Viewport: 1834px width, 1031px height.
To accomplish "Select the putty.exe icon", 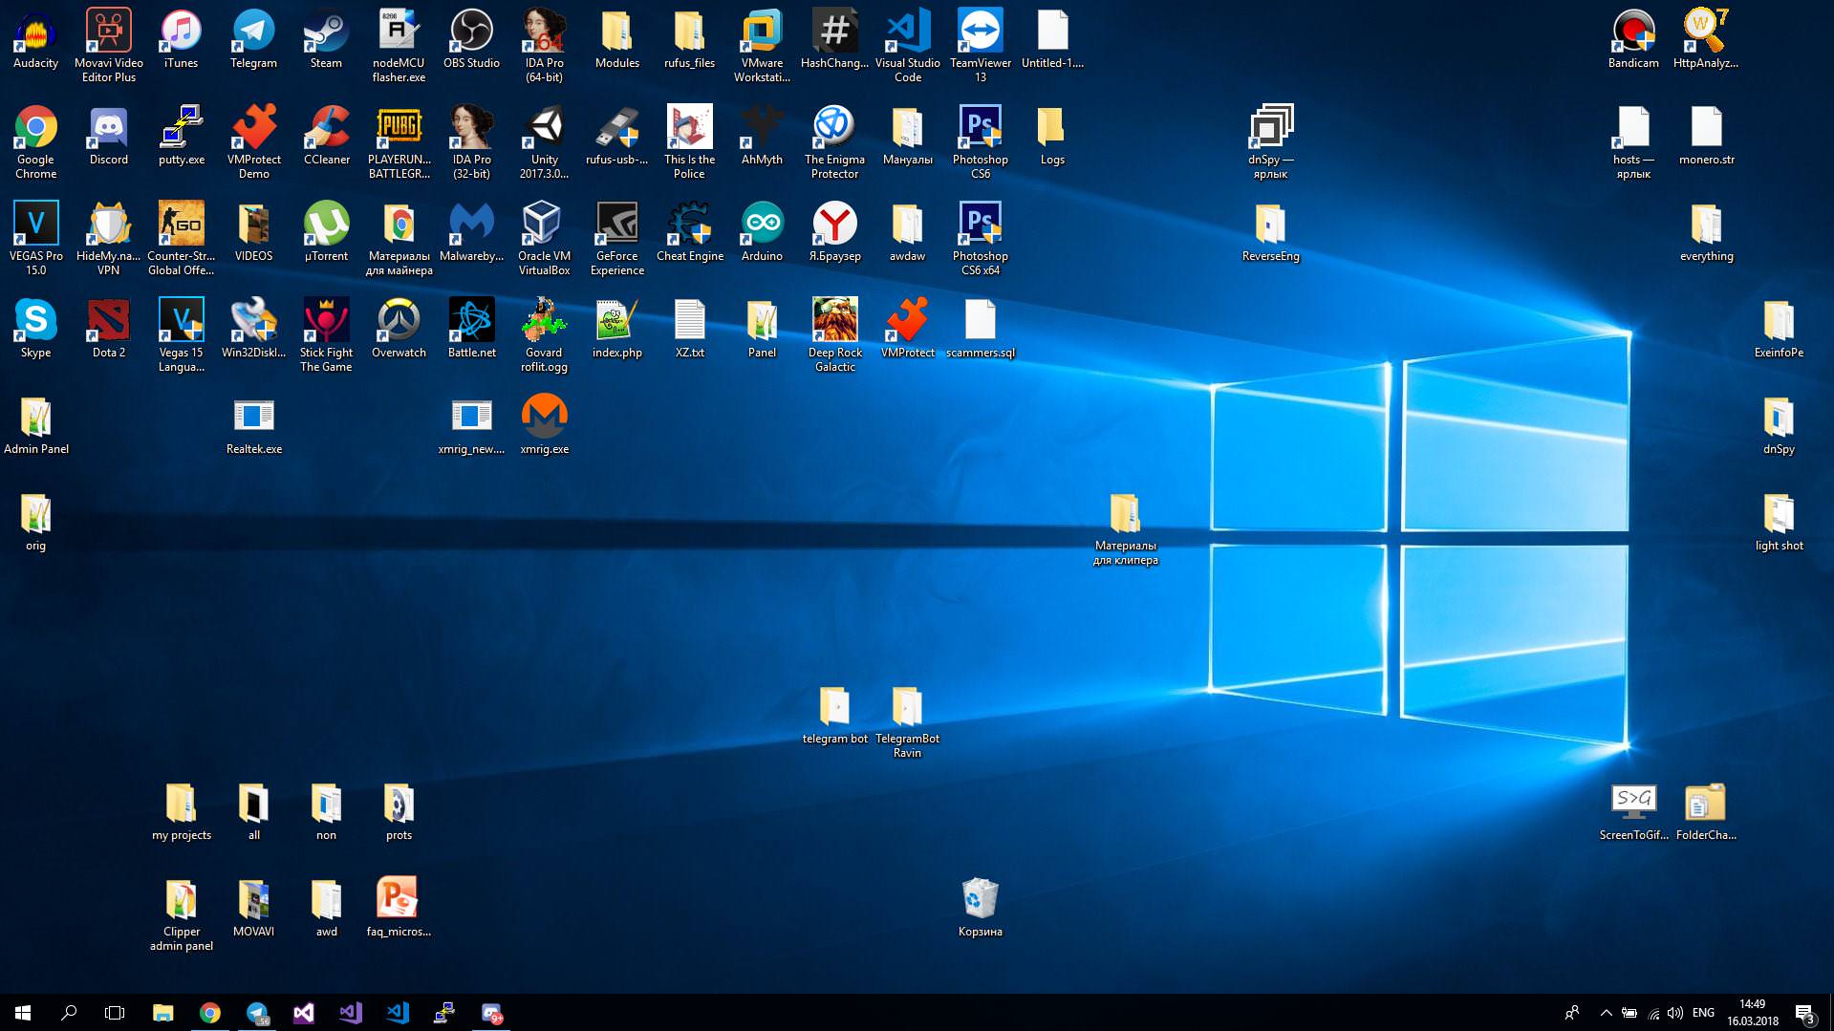I will click(x=181, y=137).
